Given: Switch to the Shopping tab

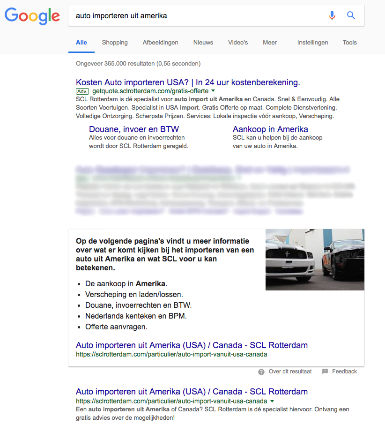Looking at the screenshot, I should coord(114,42).
